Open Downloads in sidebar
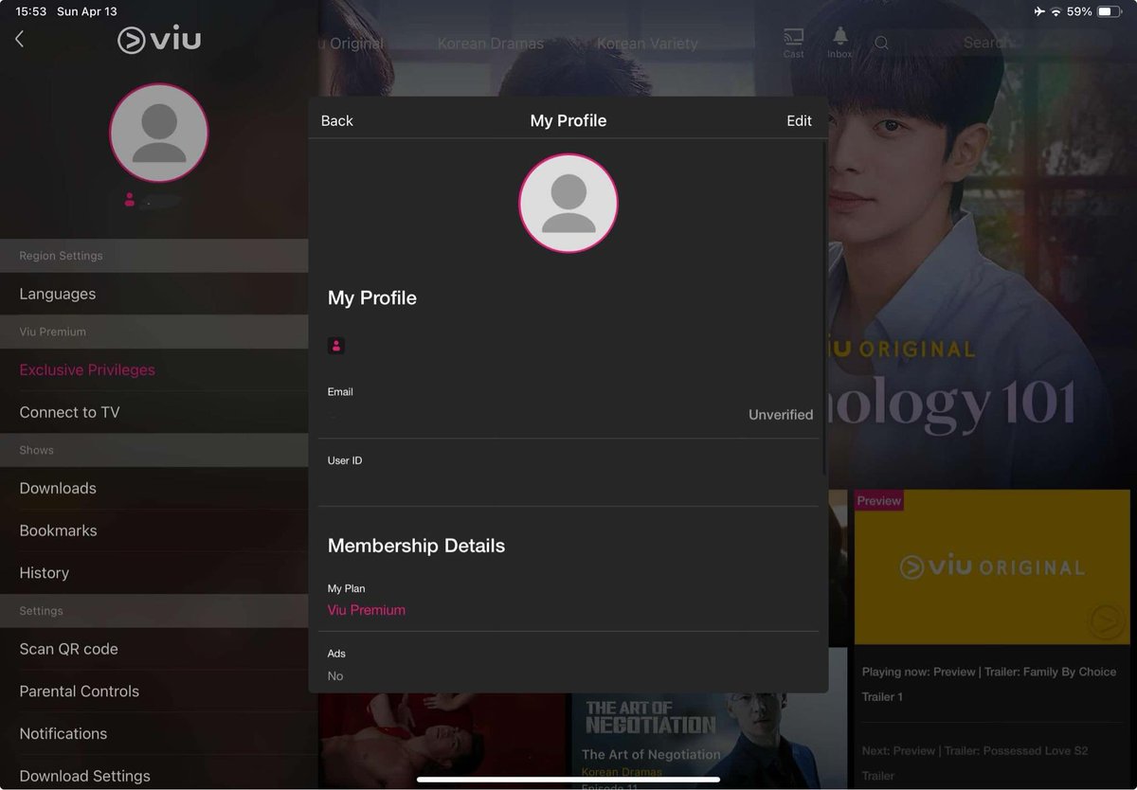Image resolution: width=1137 pixels, height=790 pixels. coord(153,488)
